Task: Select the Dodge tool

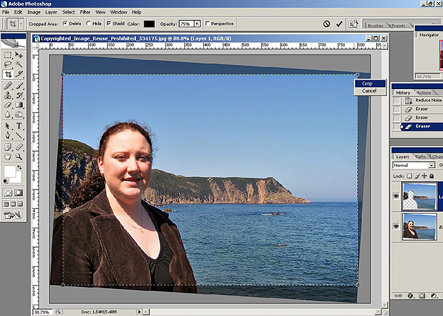Action: (x=19, y=114)
